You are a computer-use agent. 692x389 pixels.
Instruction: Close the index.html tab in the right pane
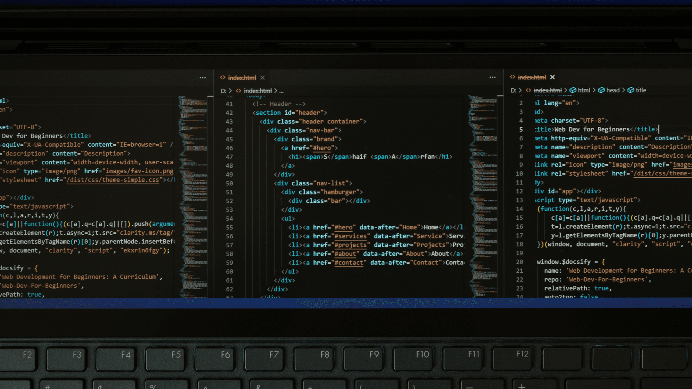(552, 77)
